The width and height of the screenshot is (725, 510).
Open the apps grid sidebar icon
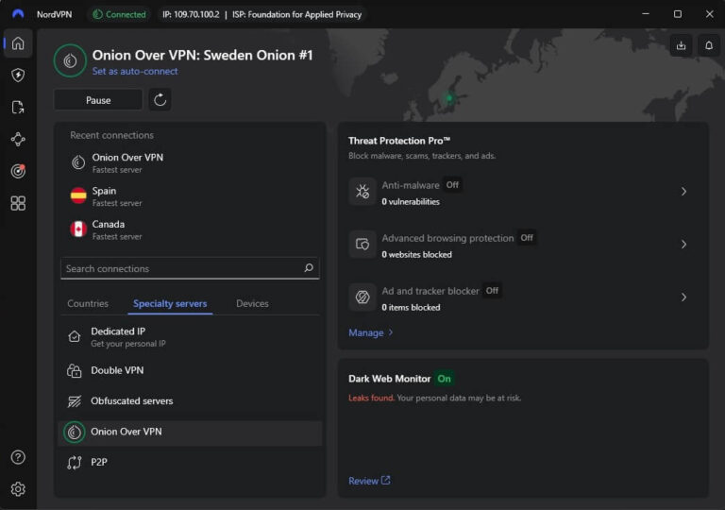[x=18, y=203]
